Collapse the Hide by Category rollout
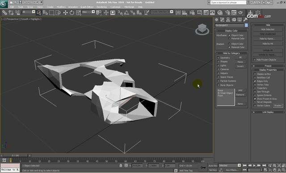Image resolution: width=286 pixels, height=173 pixels. click(231, 53)
